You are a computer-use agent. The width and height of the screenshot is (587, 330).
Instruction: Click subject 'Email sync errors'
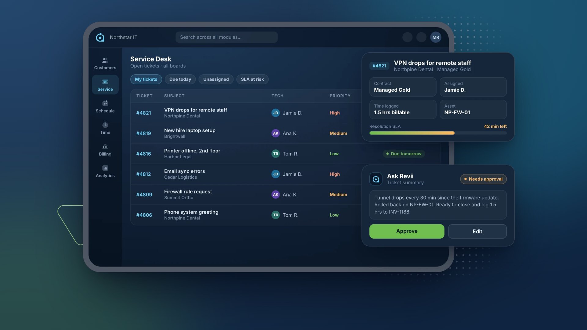click(x=184, y=171)
